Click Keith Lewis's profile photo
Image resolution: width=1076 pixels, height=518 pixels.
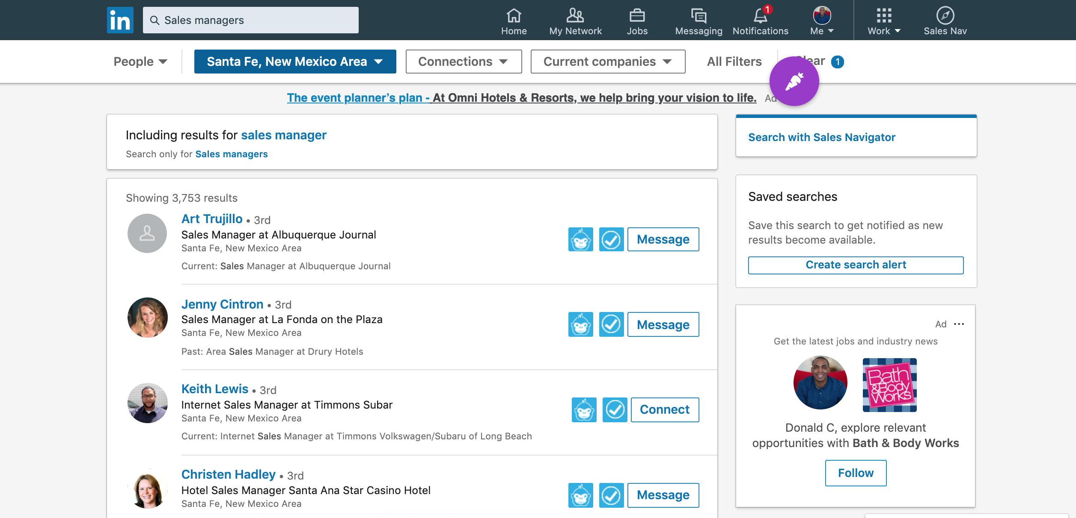point(148,403)
